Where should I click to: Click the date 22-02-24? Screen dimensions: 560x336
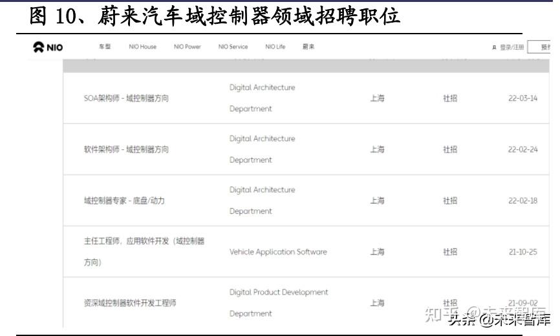pyautogui.click(x=523, y=149)
